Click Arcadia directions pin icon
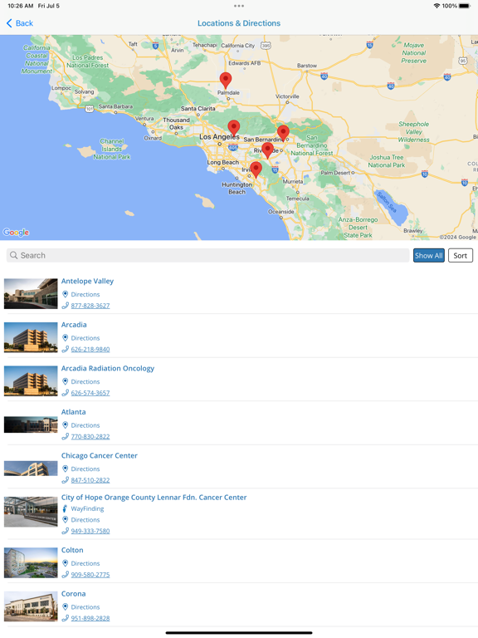 (65, 338)
